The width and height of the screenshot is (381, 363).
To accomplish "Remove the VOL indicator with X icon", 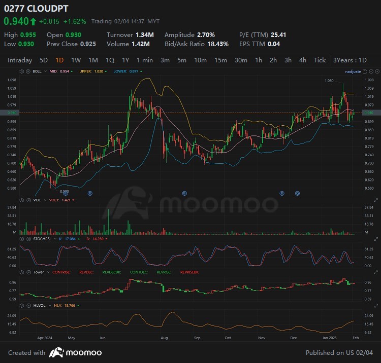I will point(28,200).
